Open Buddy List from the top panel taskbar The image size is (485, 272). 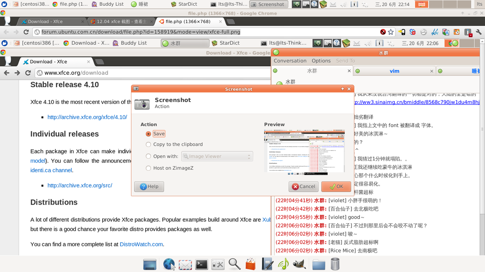point(108,4)
